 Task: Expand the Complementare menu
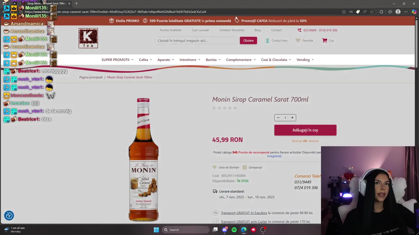241,60
